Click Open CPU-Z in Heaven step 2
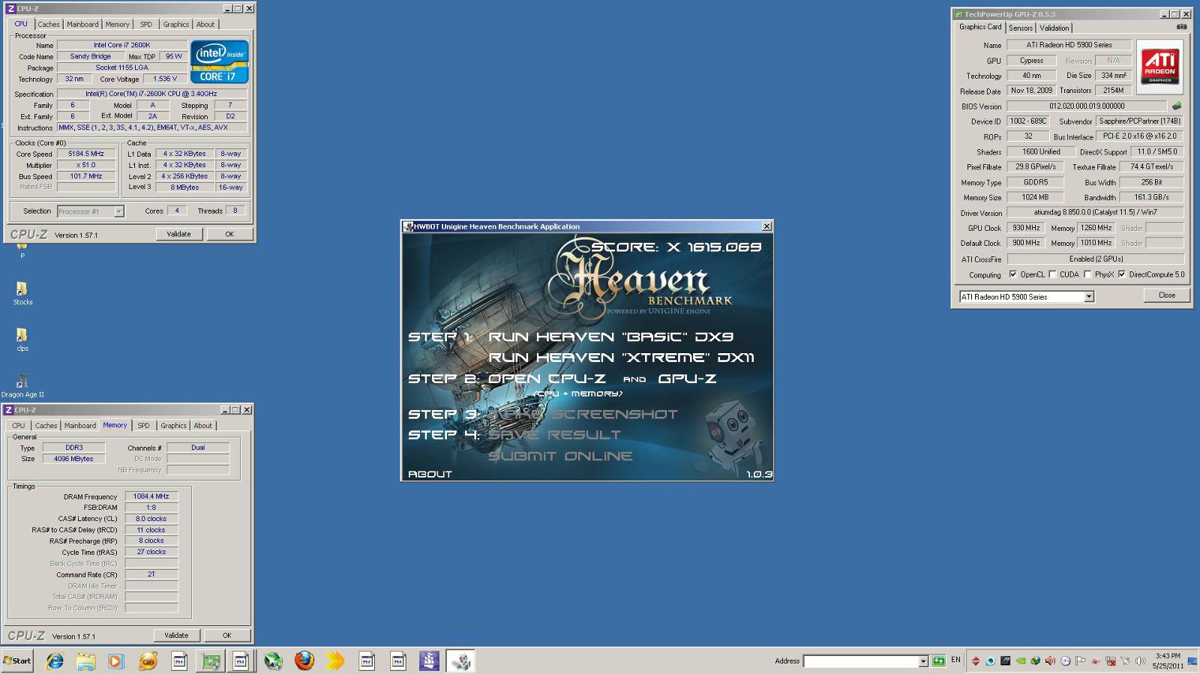This screenshot has height=674, width=1200. coord(547,379)
